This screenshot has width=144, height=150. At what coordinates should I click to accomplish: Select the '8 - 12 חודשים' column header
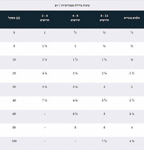tap(104, 18)
